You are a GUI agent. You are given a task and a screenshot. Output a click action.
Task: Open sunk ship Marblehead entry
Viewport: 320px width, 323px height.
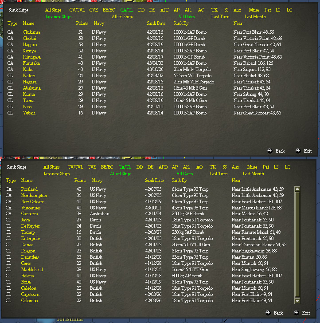pos(32,269)
